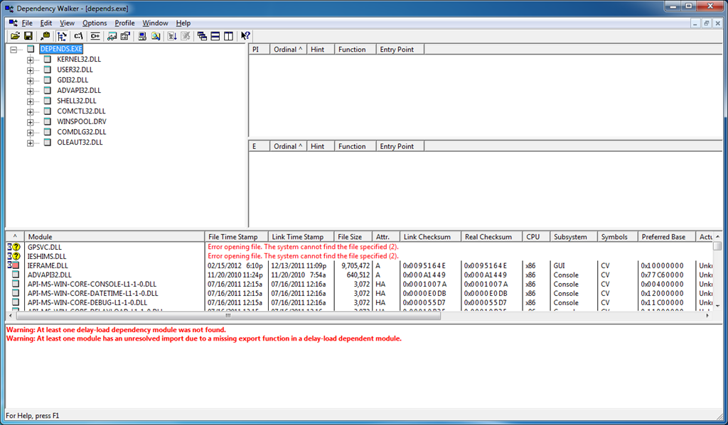The image size is (728, 425).
Task: Click the module icon beside OLEAUT32.DLL
Action: pyautogui.click(x=48, y=143)
